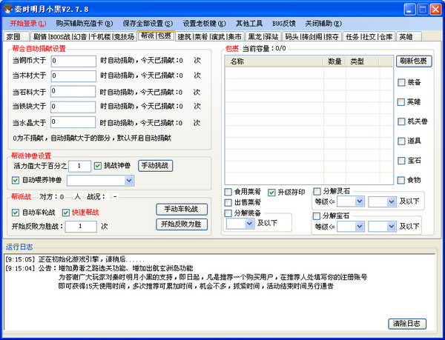Tick the 分解宝石 checkbox
Screen dimensions: 445x340
317,216
